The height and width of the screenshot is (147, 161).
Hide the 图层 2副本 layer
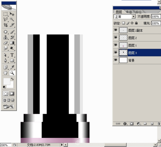[116, 30]
